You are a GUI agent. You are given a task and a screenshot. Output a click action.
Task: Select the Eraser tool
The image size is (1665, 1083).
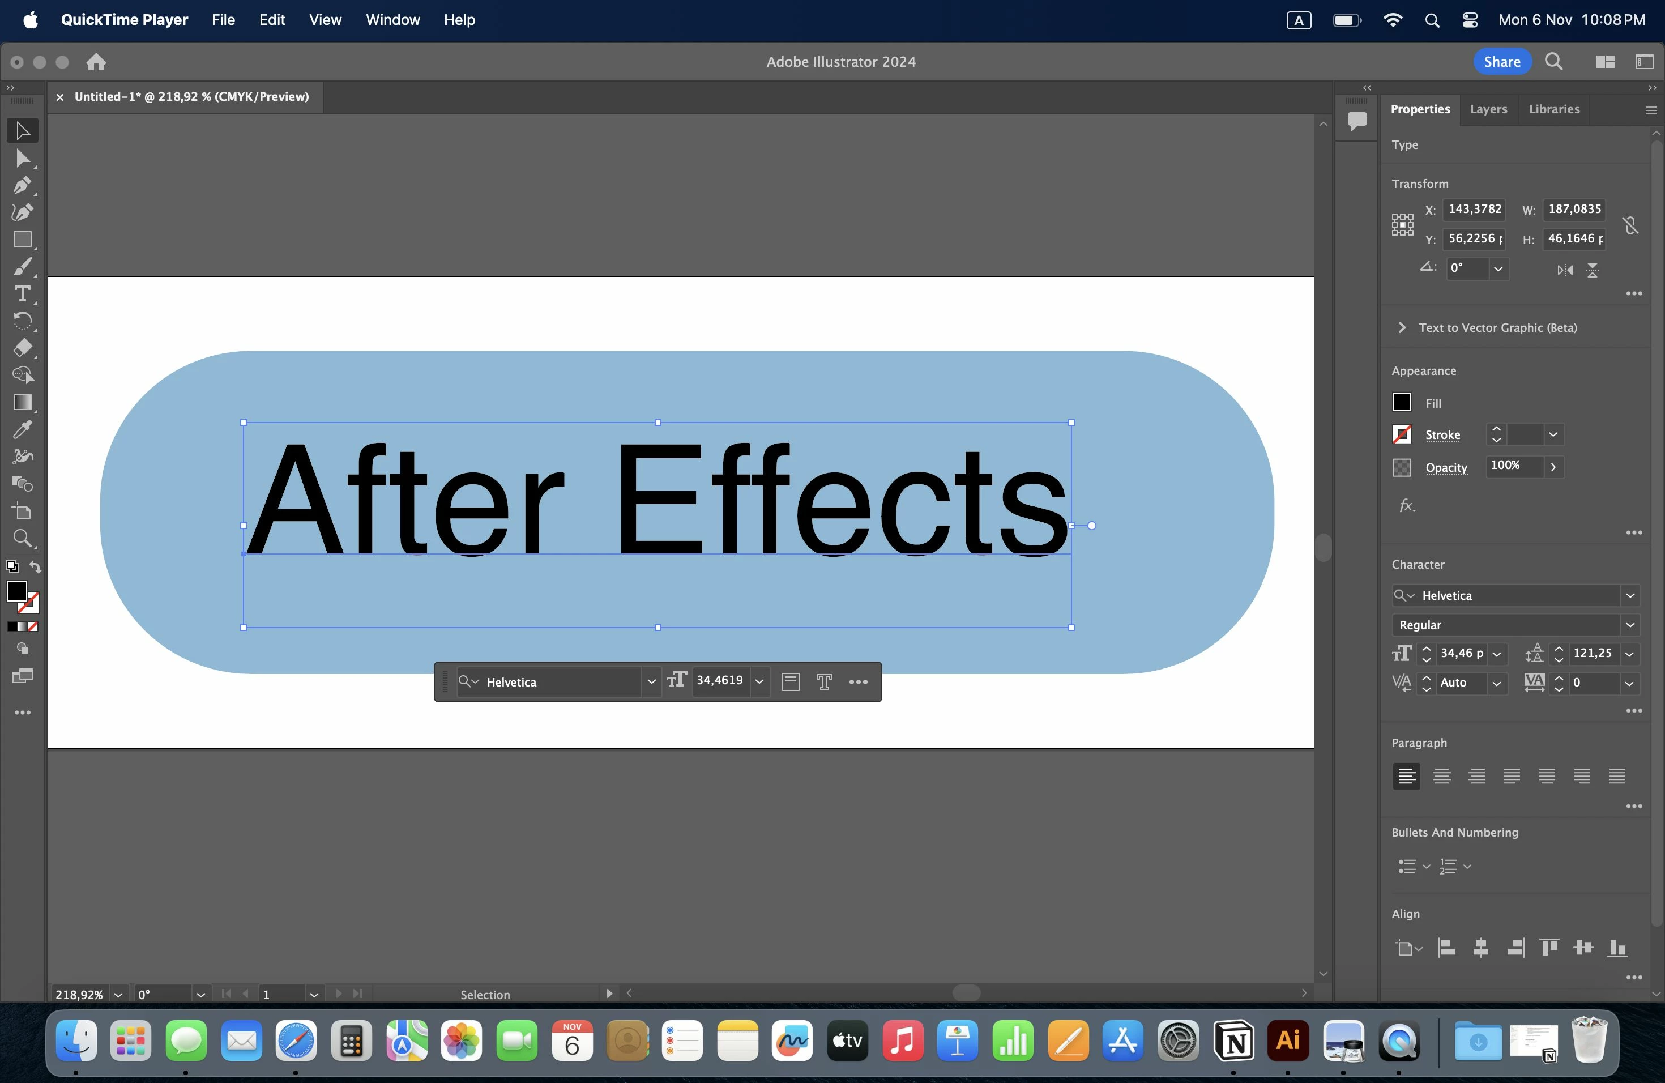[x=22, y=348]
